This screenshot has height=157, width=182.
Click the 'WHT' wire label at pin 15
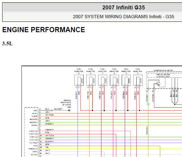(x=48, y=150)
